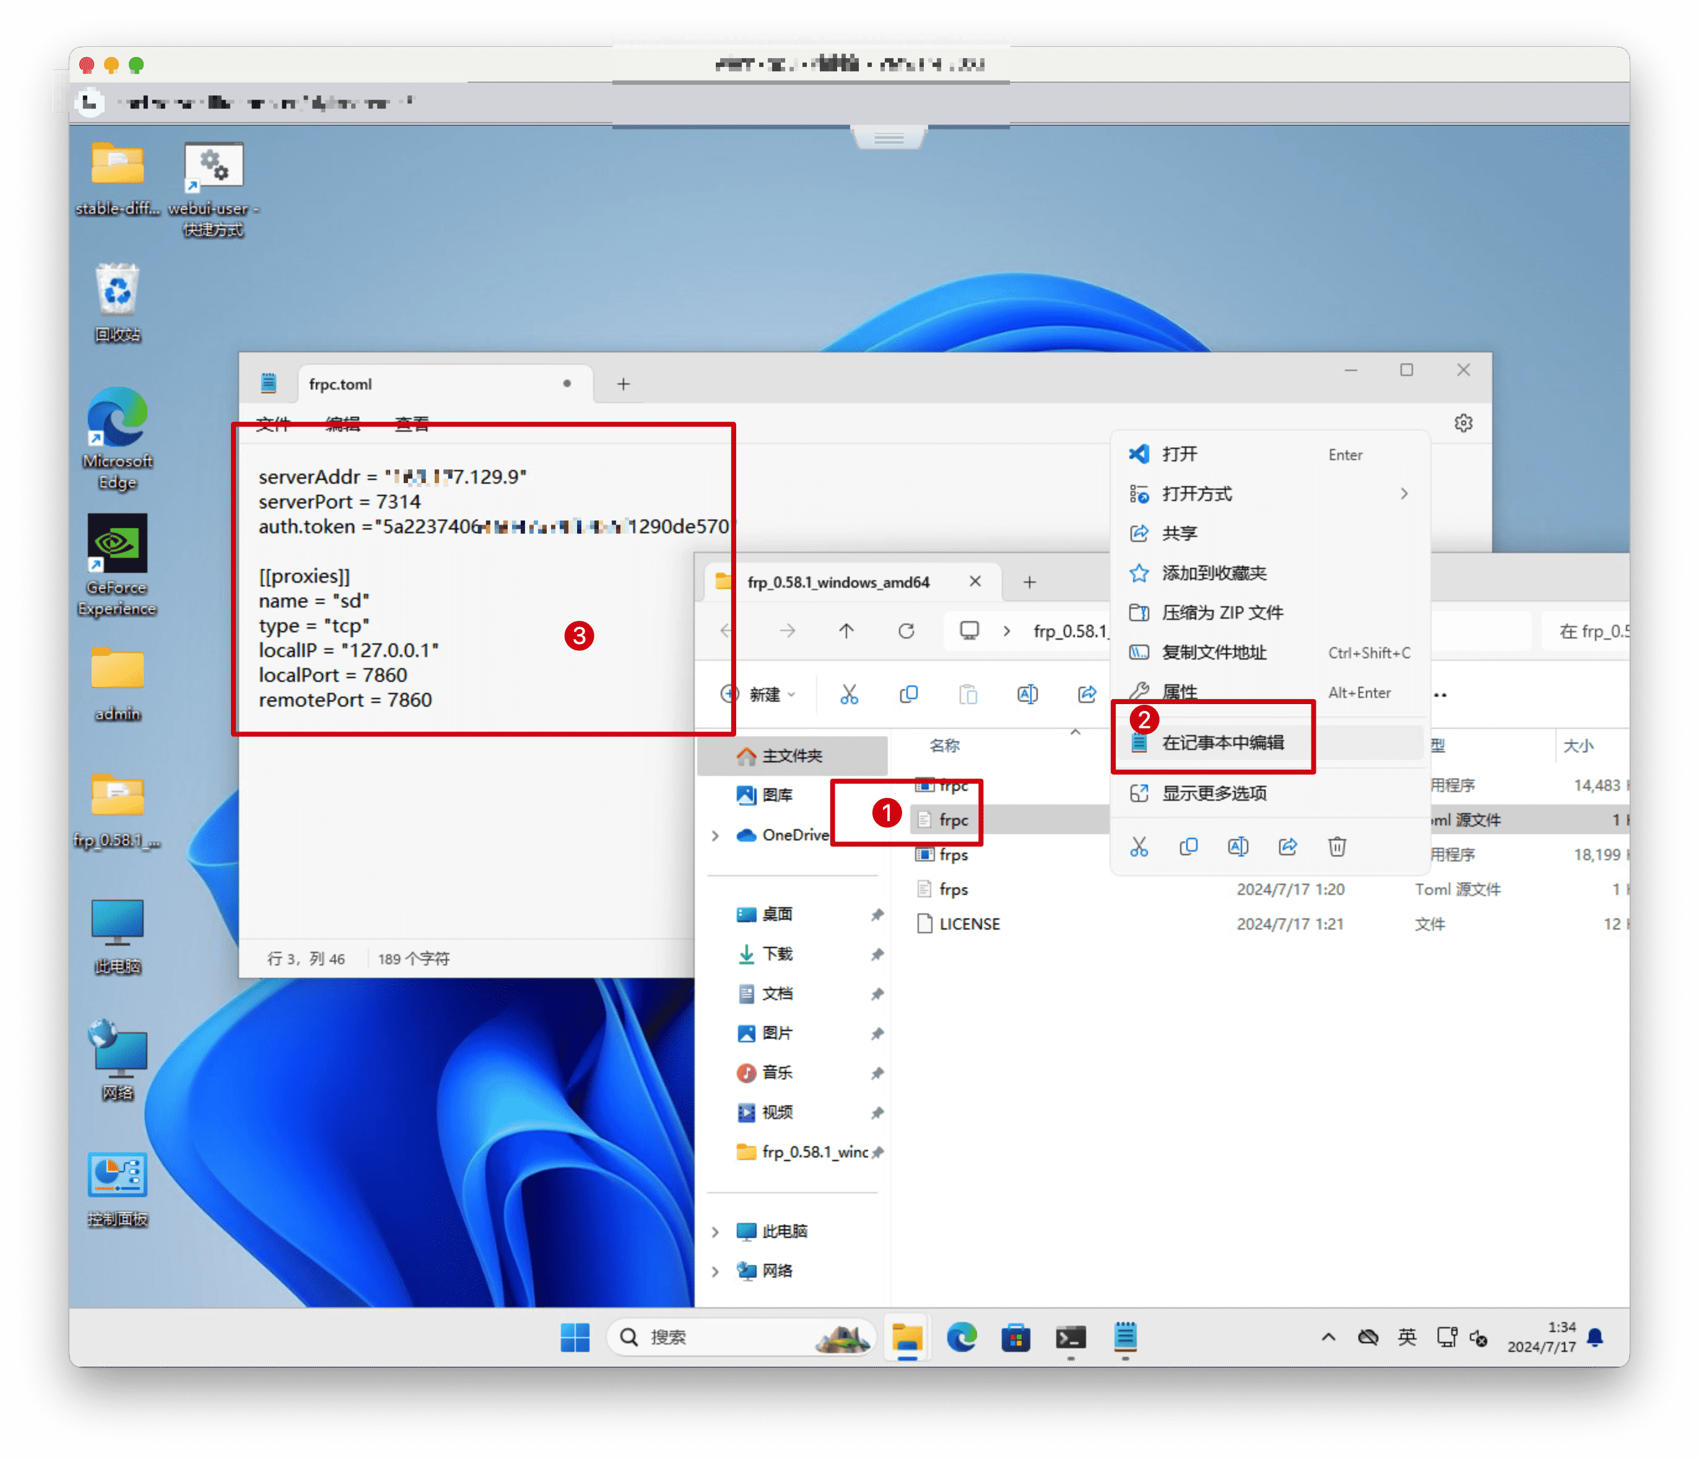Open Terminal from the taskbar
The width and height of the screenshot is (1699, 1459).
(1070, 1338)
